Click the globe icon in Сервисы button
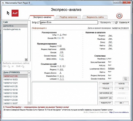 click(116, 22)
